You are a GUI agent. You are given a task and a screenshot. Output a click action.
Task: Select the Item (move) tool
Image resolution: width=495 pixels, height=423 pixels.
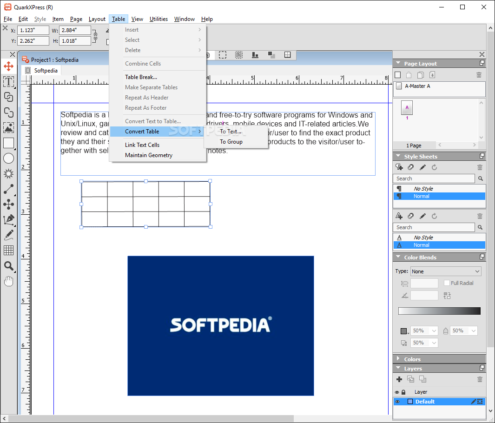tap(8, 66)
